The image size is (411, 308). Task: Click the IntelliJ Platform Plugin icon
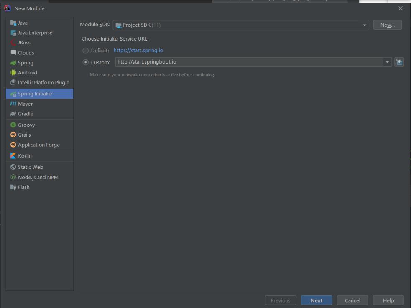click(x=13, y=82)
